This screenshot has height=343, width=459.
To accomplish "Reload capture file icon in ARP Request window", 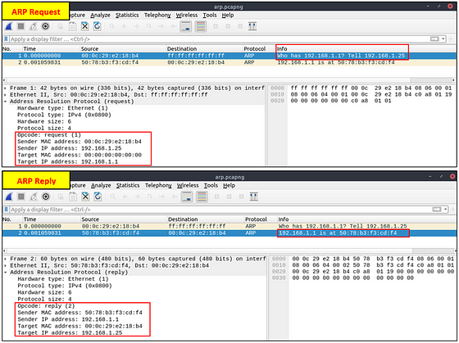I will tap(98, 27).
